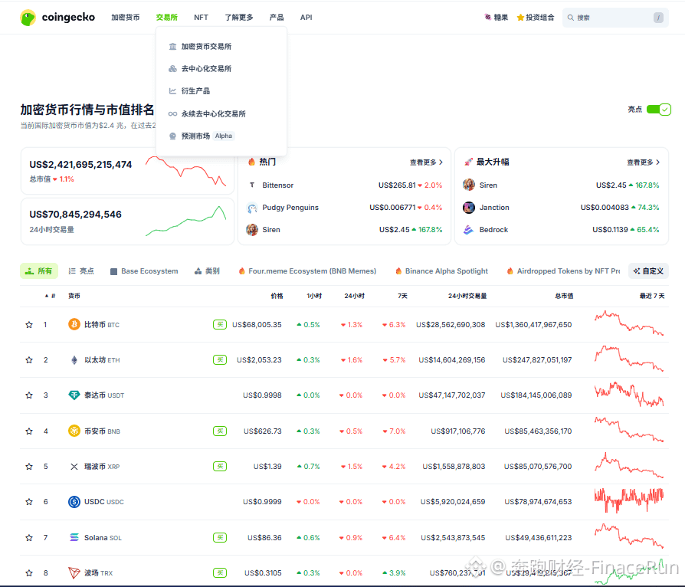The height and width of the screenshot is (587, 685).
Task: Star Solana in the coin table
Action: 28,537
